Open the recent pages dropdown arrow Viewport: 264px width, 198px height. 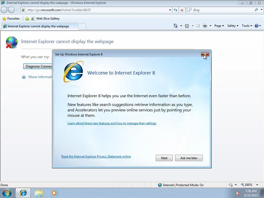click(17, 10)
